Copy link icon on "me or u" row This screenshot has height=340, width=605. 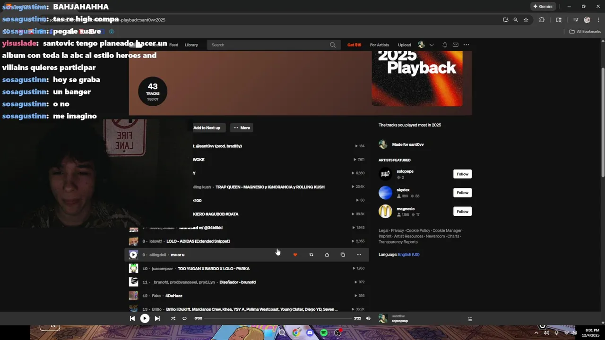point(343,255)
